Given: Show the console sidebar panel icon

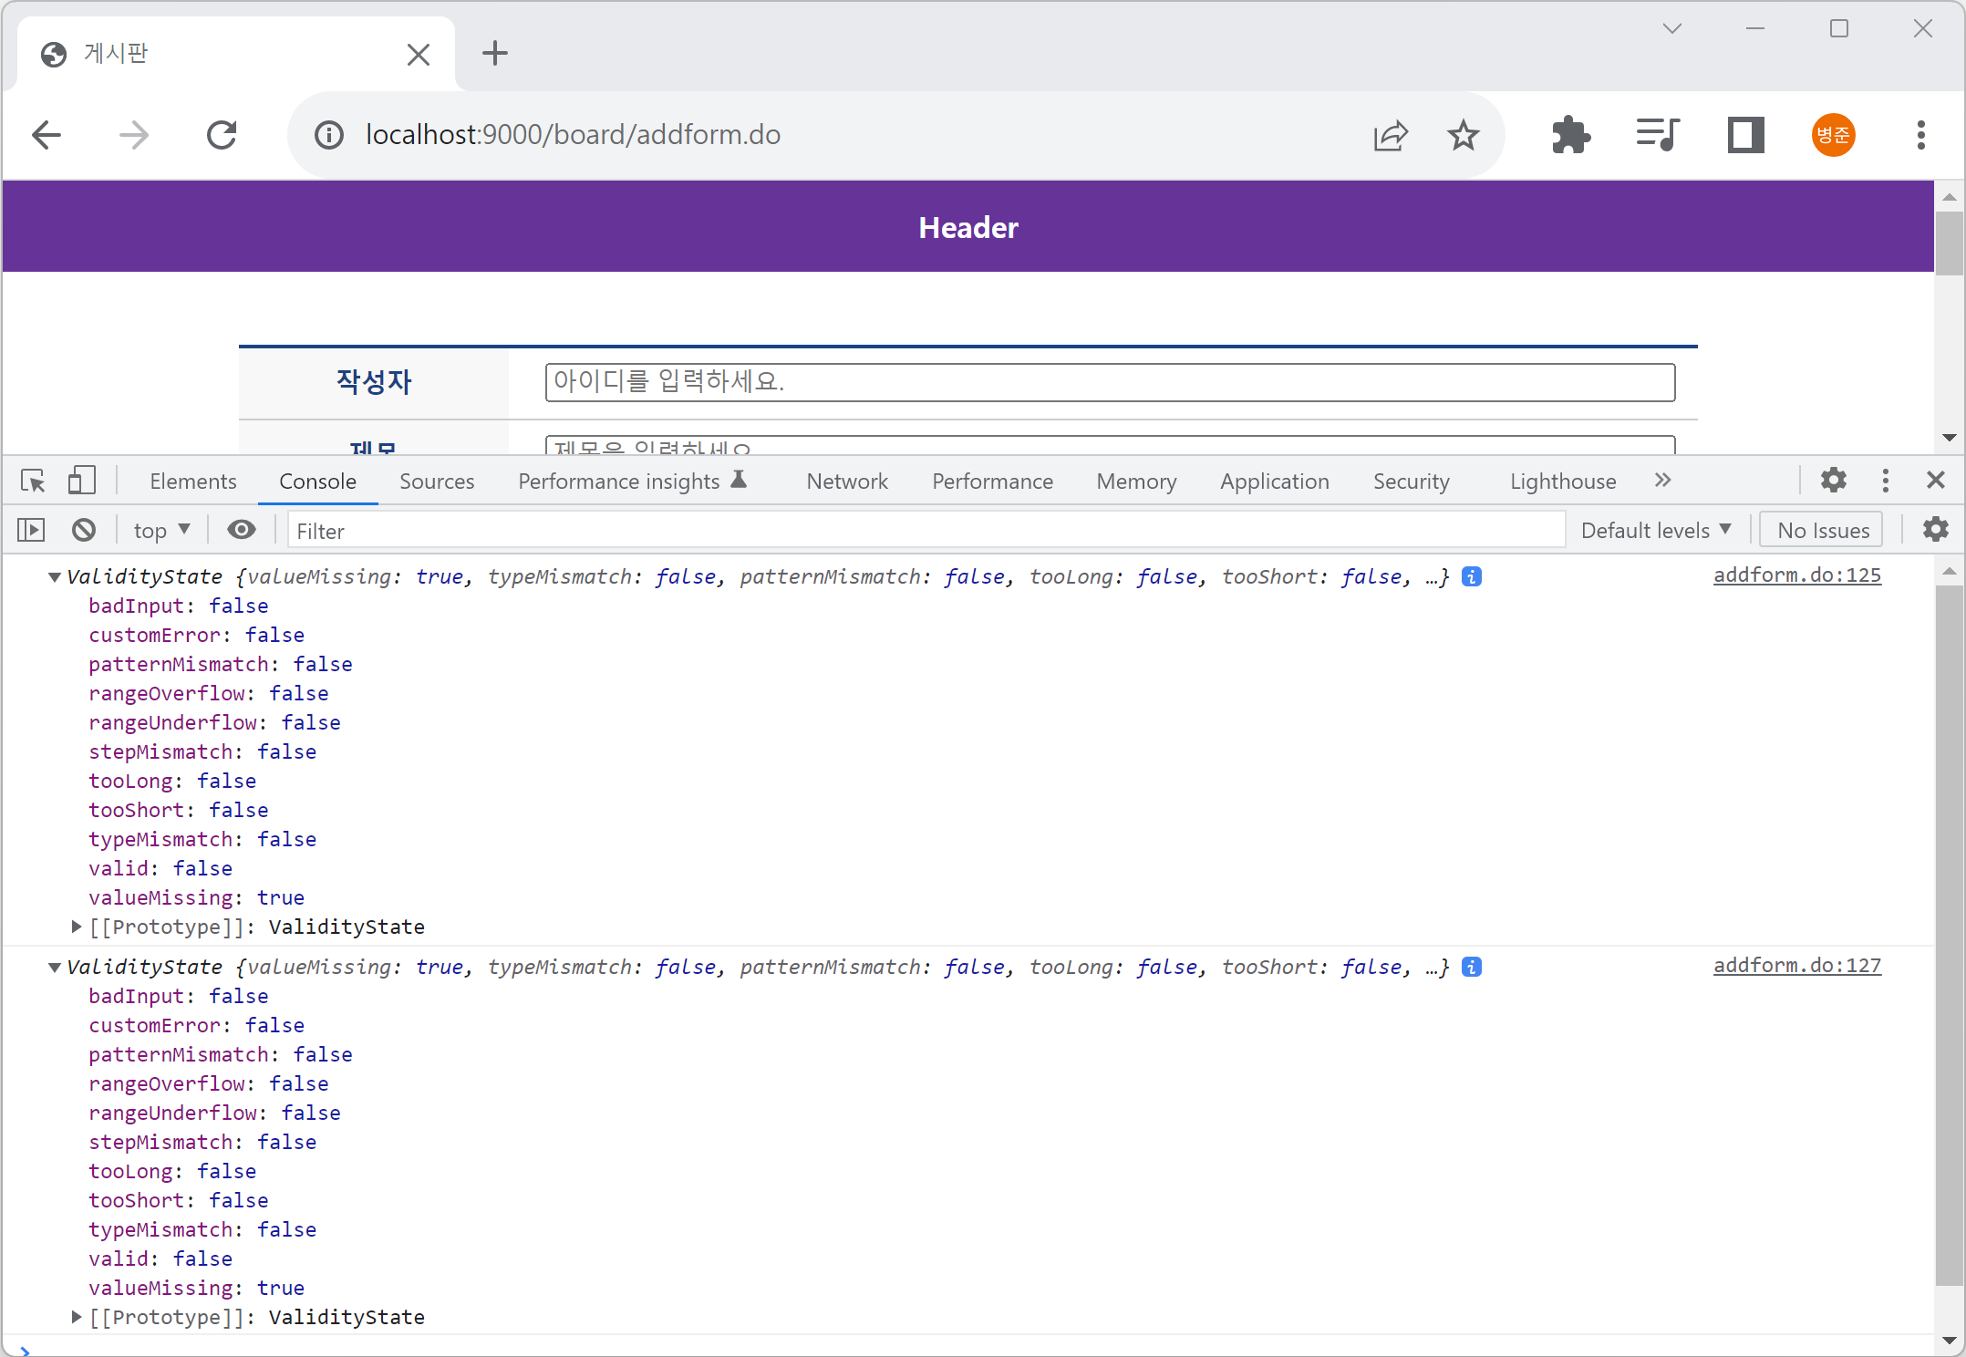Looking at the screenshot, I should [x=31, y=530].
